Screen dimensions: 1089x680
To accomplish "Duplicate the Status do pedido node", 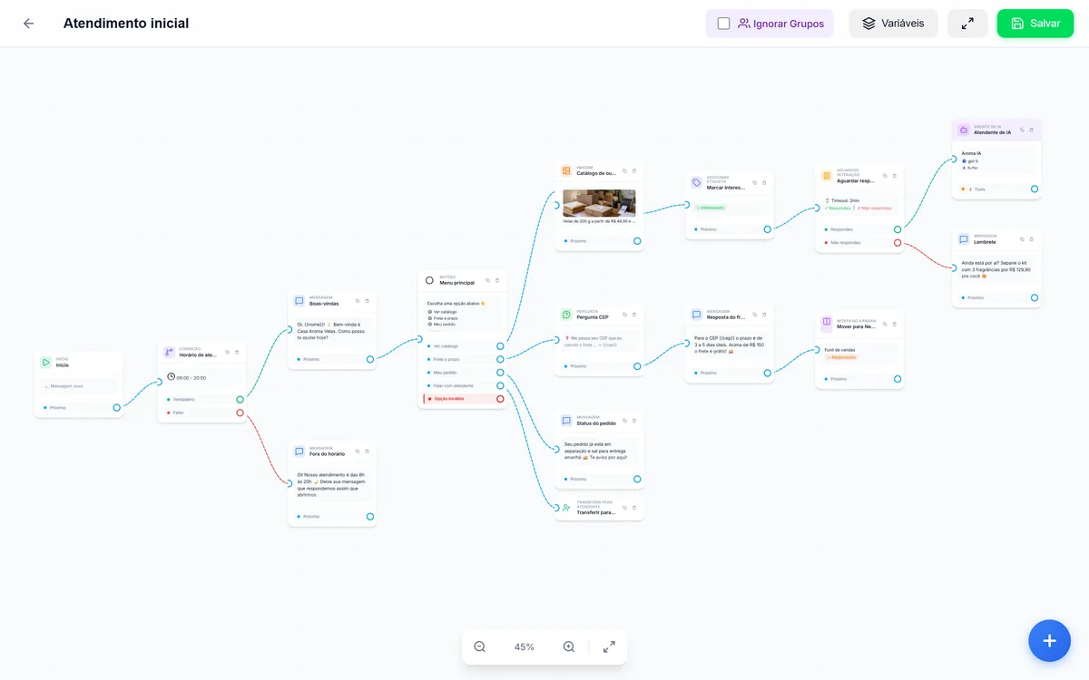I will point(624,421).
